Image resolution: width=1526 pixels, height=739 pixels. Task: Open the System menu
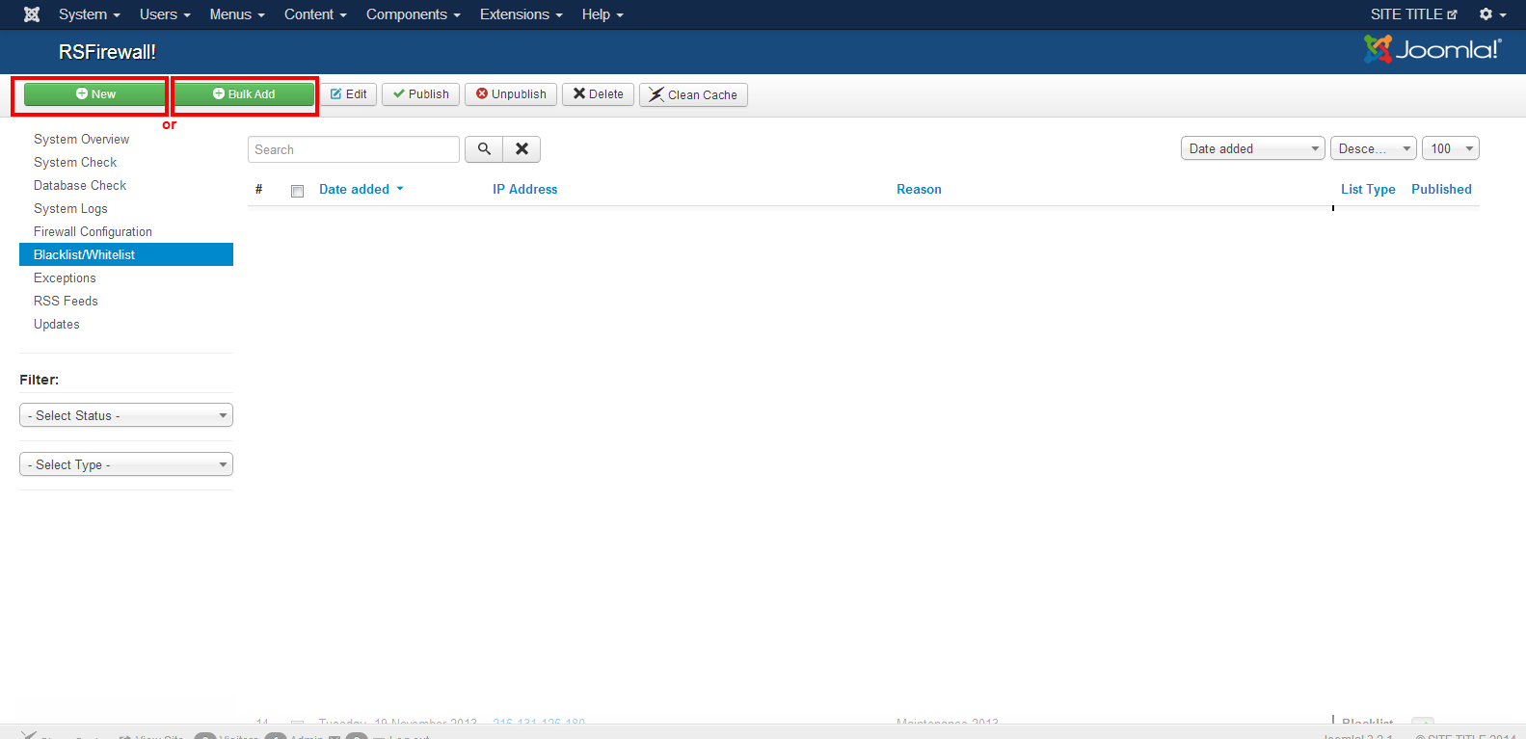89,14
